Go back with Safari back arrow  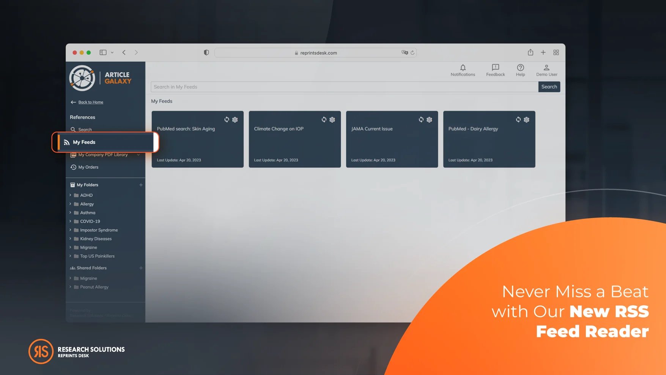click(x=124, y=52)
